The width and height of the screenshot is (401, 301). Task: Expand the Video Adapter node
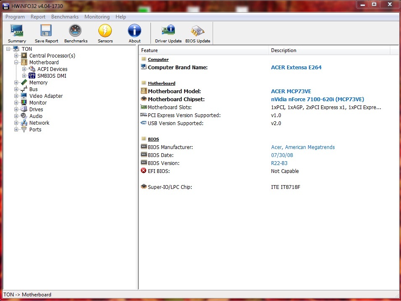(16, 96)
